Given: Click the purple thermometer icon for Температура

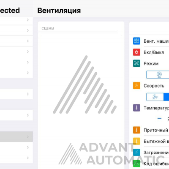Looking at the screenshot, I should tap(136, 108).
